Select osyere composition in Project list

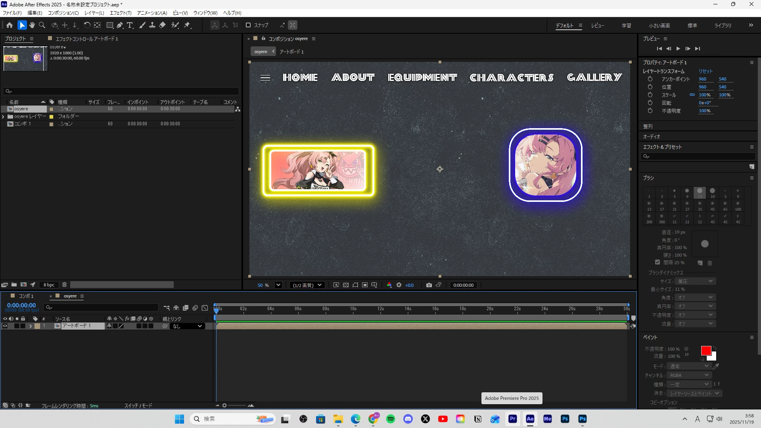pos(21,109)
